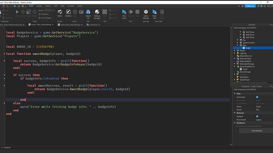Image resolution: width=273 pixels, height=153 pixels.
Task: Click the share icon near Collaborate
Action: [x=264, y=6]
